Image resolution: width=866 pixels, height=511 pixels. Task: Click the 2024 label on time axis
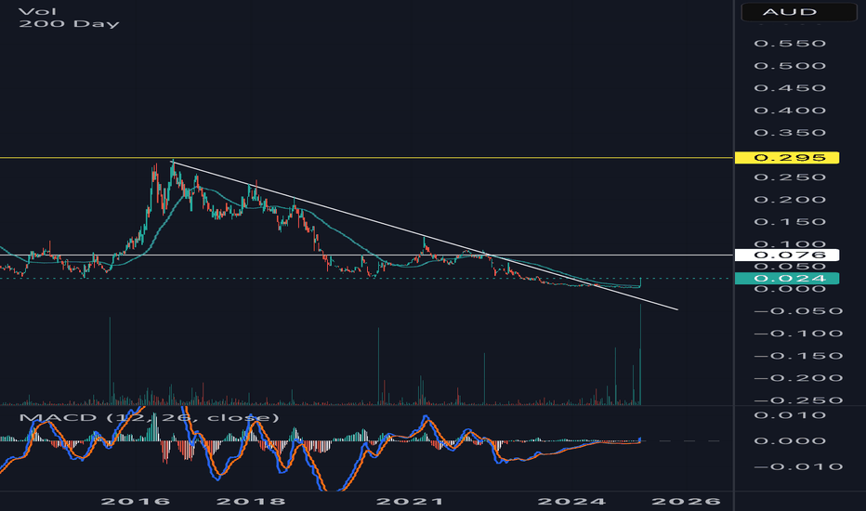(571, 502)
